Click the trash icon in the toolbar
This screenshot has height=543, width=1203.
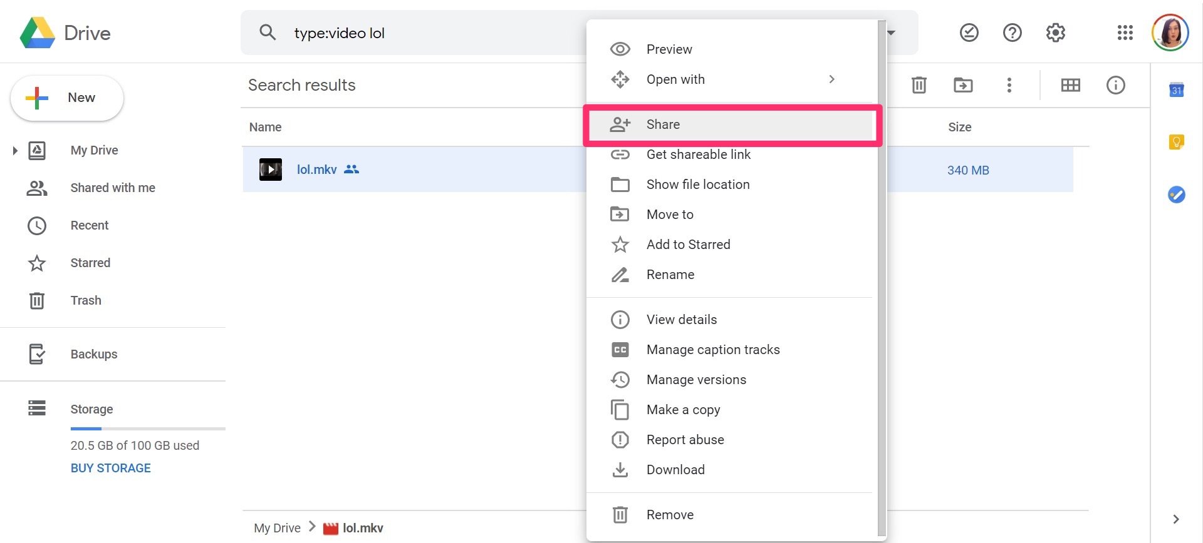pyautogui.click(x=919, y=85)
